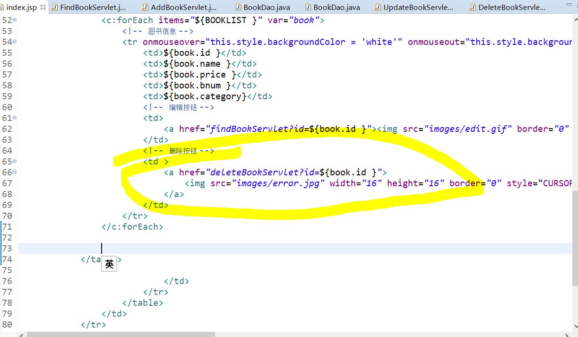Click the file icon on UpdateBookServle tab
The image size is (578, 337).
pyautogui.click(x=378, y=8)
